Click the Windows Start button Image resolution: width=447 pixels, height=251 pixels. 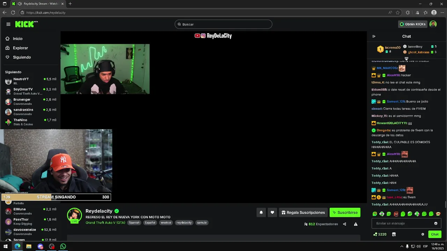pos(5,246)
